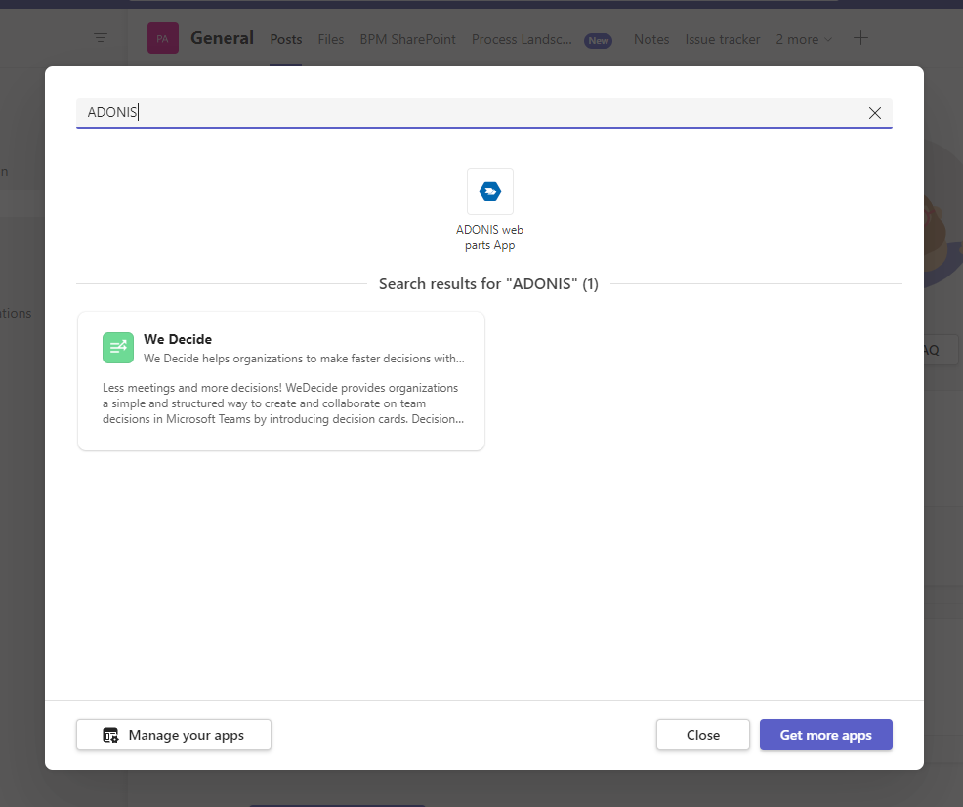This screenshot has width=963, height=807.
Task: Select the Process Landsc... tab
Action: click(x=522, y=39)
